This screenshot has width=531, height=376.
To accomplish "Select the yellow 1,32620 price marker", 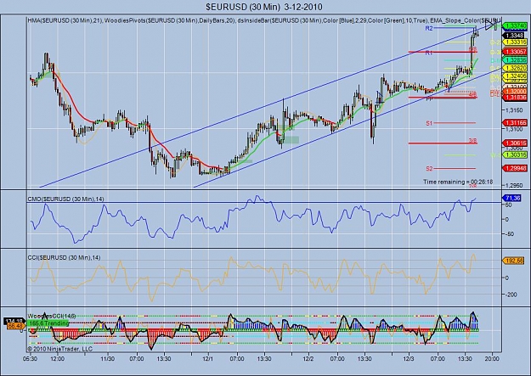I will 515,68.
